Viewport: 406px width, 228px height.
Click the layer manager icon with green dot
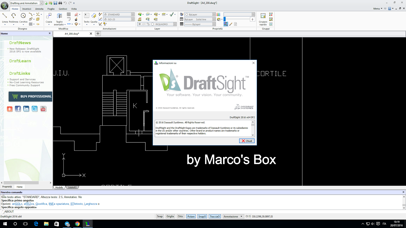[x=140, y=14]
